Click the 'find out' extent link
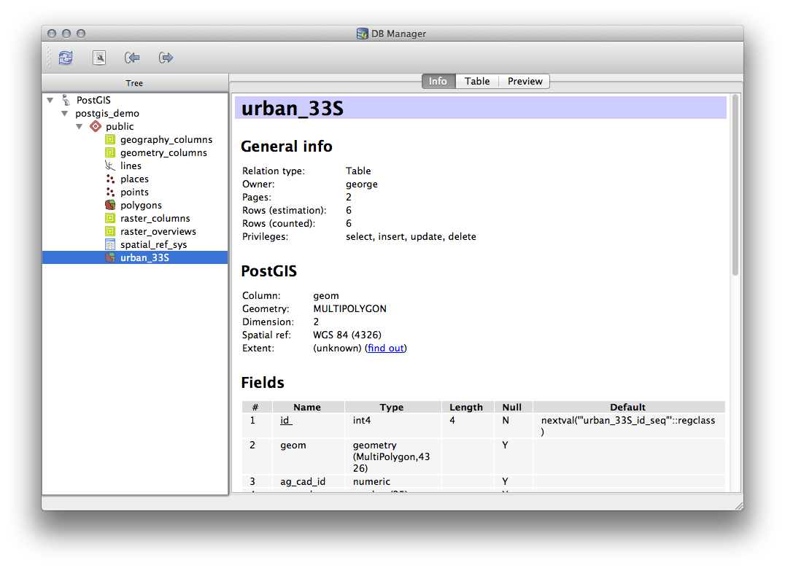Image resolution: width=785 pixels, height=568 pixels. [385, 348]
